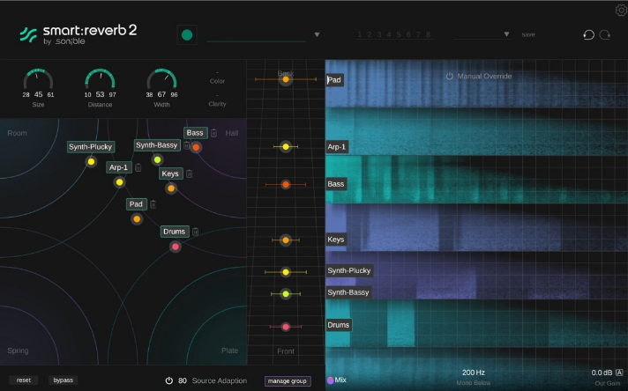The width and height of the screenshot is (628, 391).
Task: Delete the Keys instance with trash icon
Action: [x=190, y=173]
